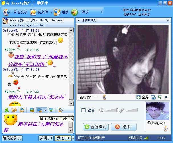This screenshot has width=173, height=143.
Task: Click the send picture icon
Action: 32,110
